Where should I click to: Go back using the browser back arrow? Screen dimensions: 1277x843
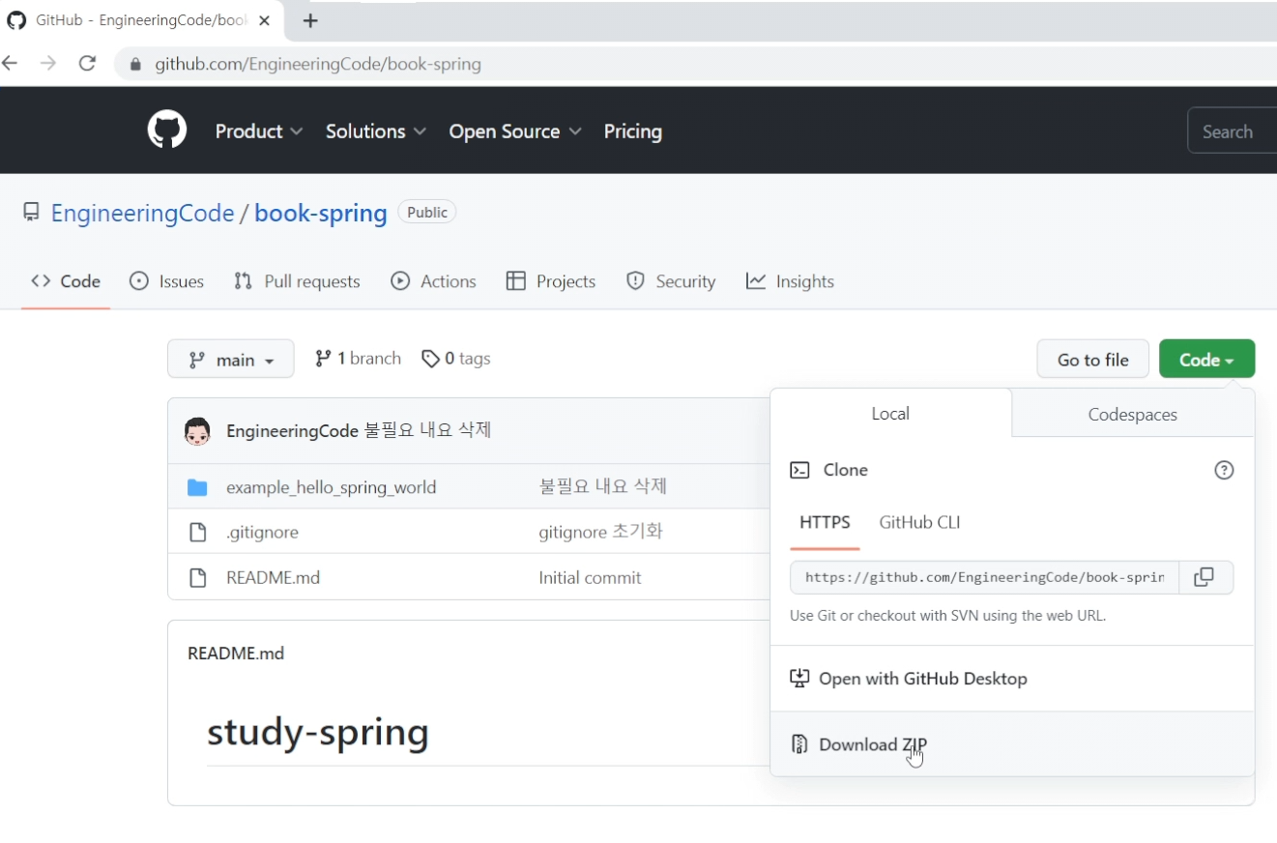10,64
